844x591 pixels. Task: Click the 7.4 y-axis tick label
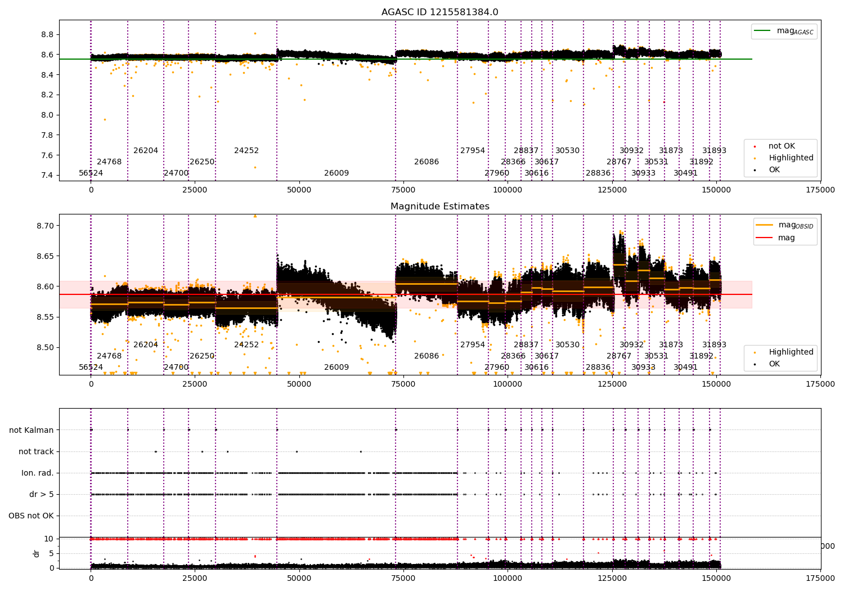[x=47, y=175]
